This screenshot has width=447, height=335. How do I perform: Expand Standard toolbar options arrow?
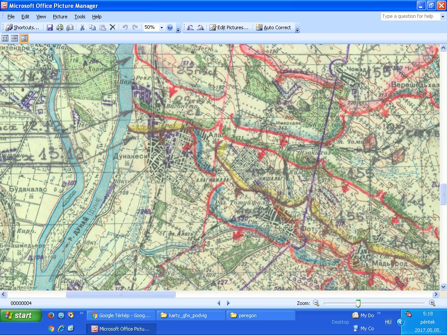[178, 30]
